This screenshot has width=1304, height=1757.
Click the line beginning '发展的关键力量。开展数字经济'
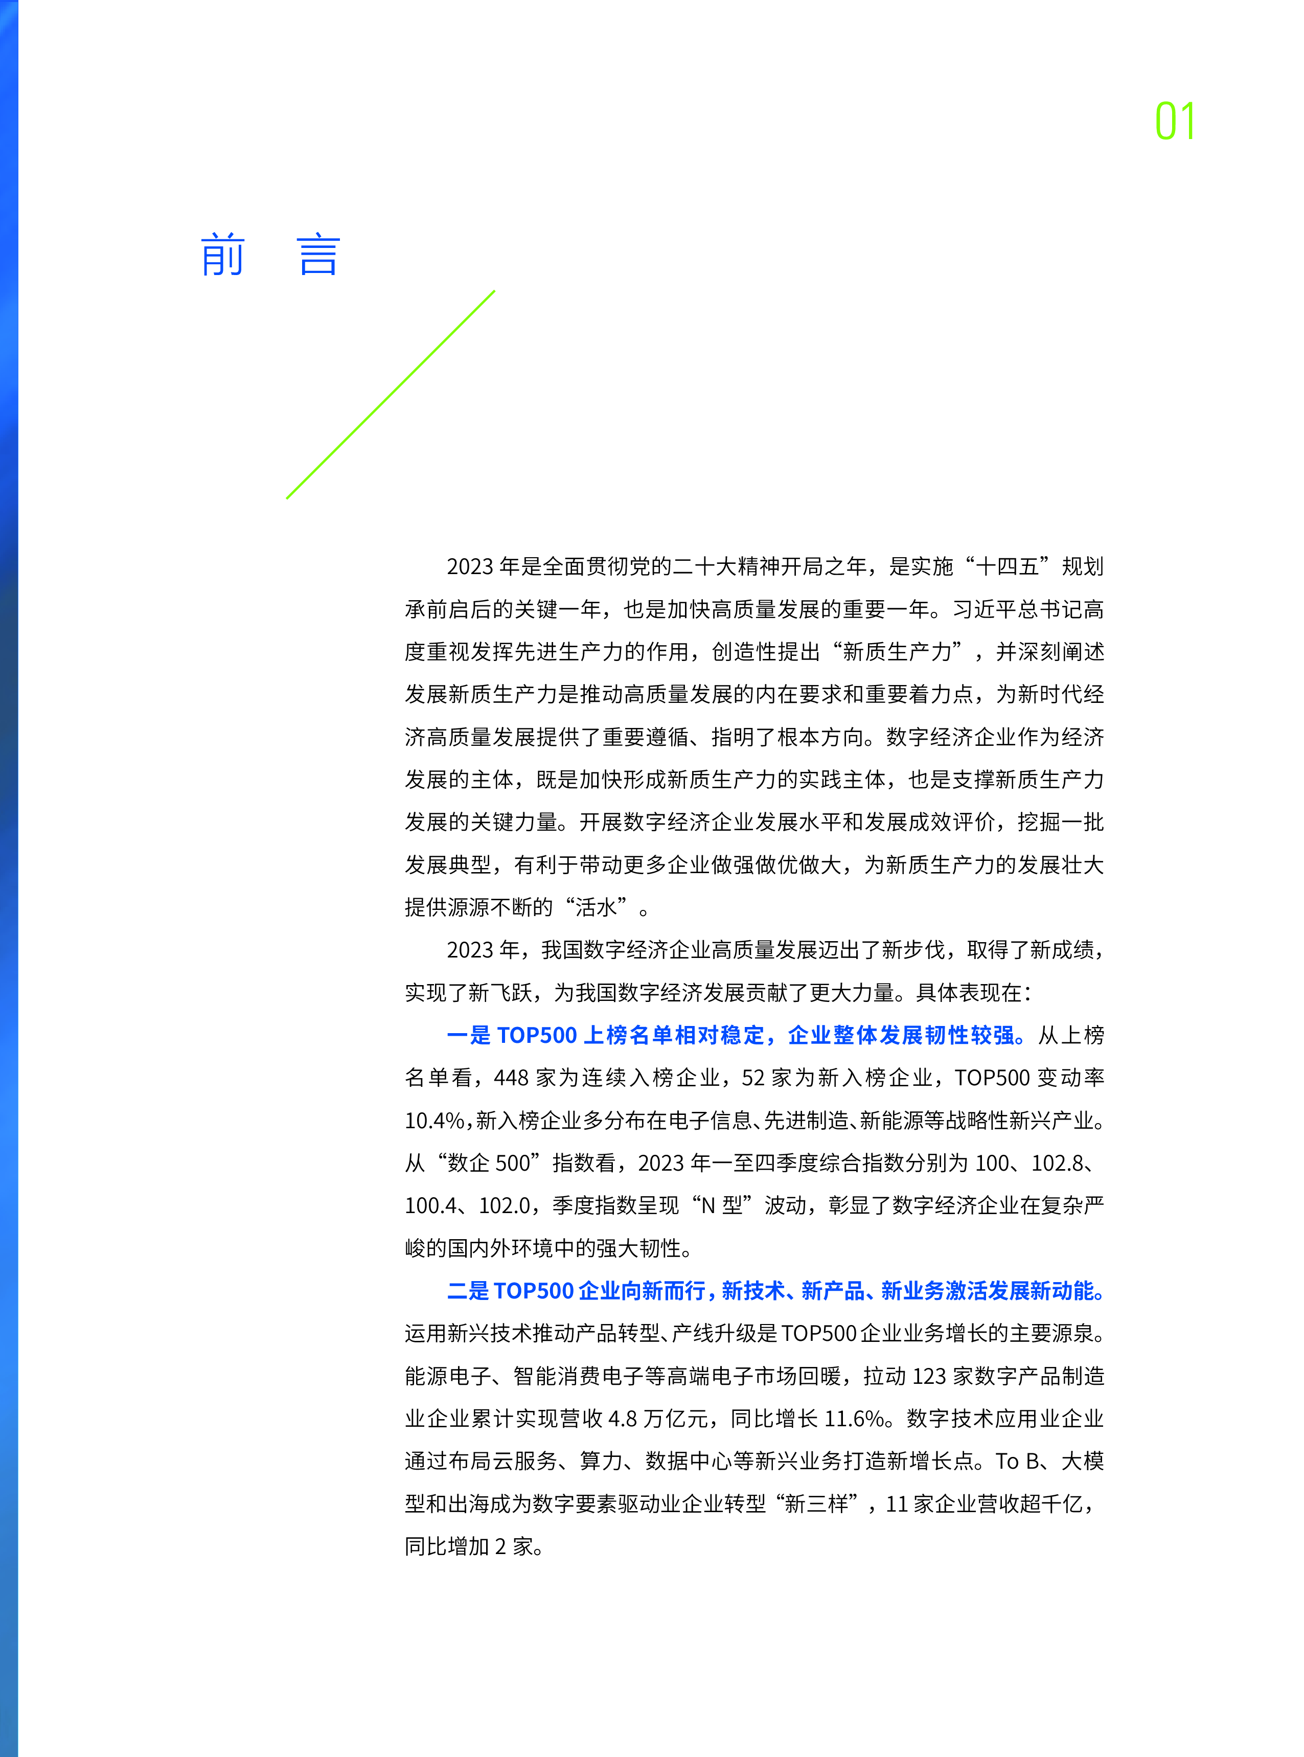tap(754, 822)
